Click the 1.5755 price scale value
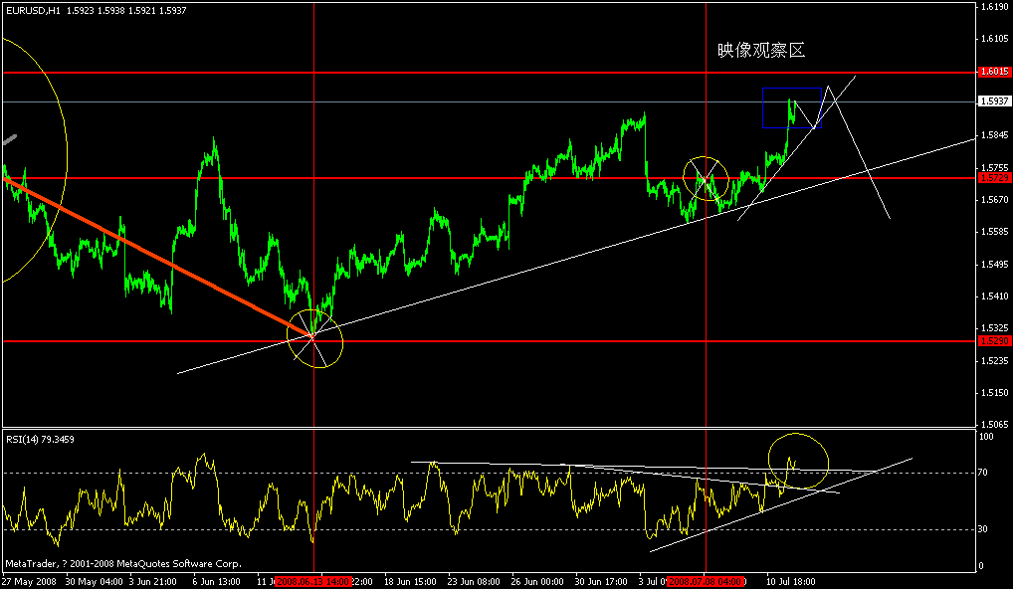1013x589 pixels. click(994, 167)
